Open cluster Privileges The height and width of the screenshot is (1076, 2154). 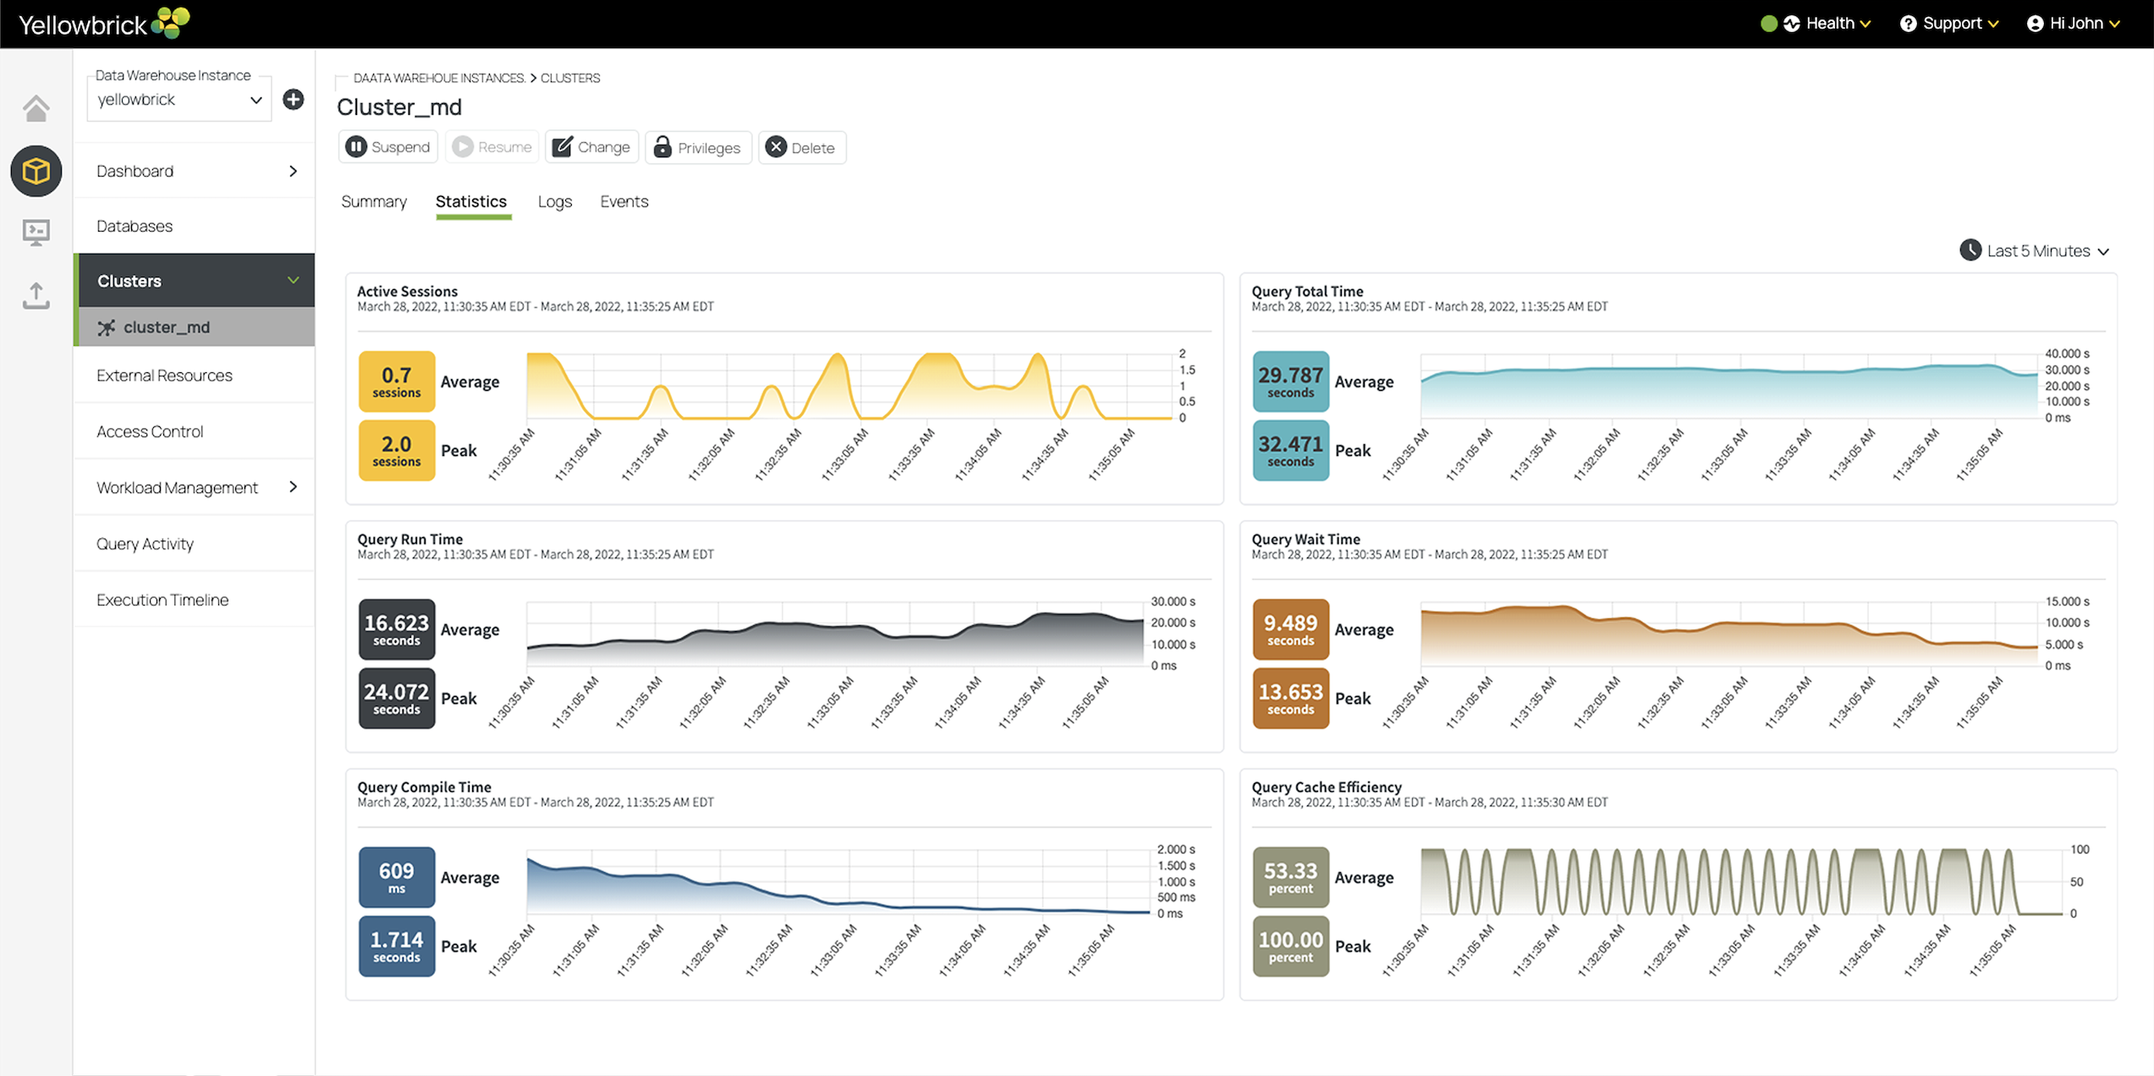pyautogui.click(x=698, y=147)
